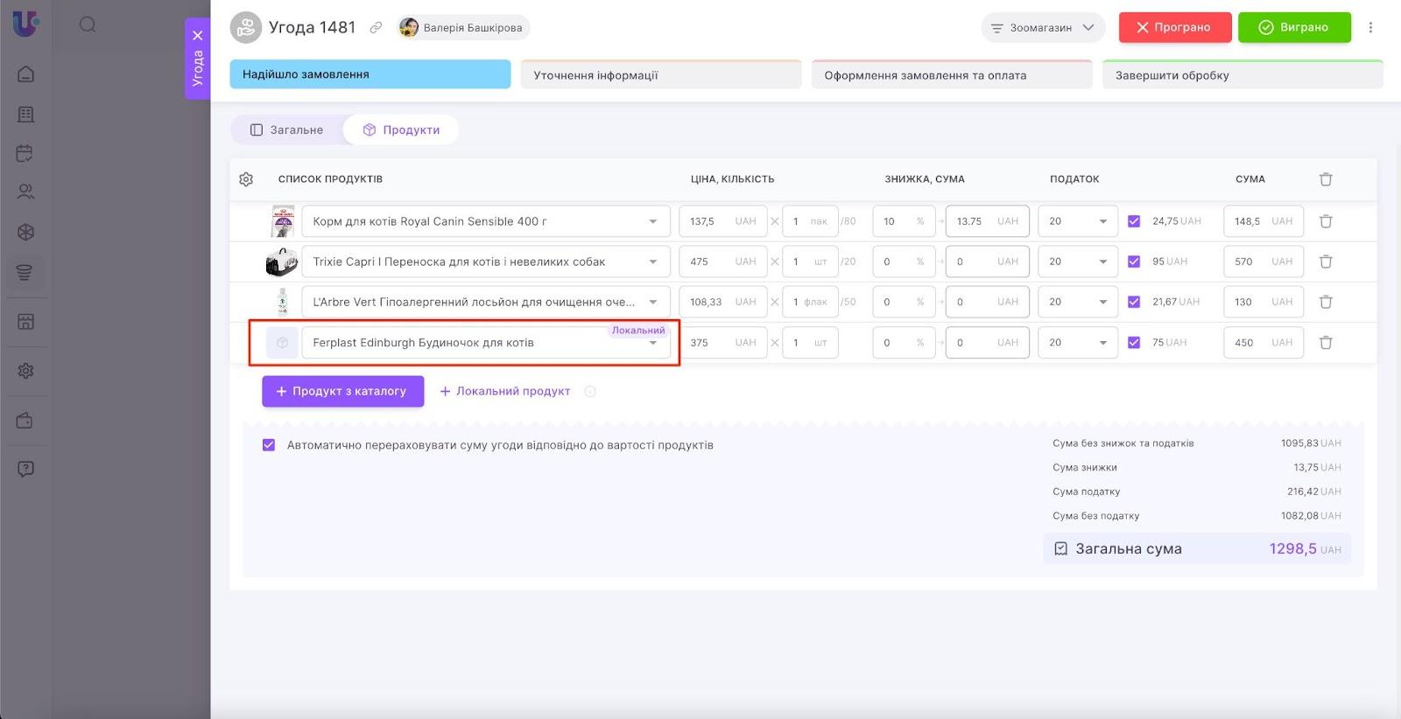1401x719 pixels.
Task: Uncheck the tax checkbox for Royal Canin row
Action: (1134, 221)
